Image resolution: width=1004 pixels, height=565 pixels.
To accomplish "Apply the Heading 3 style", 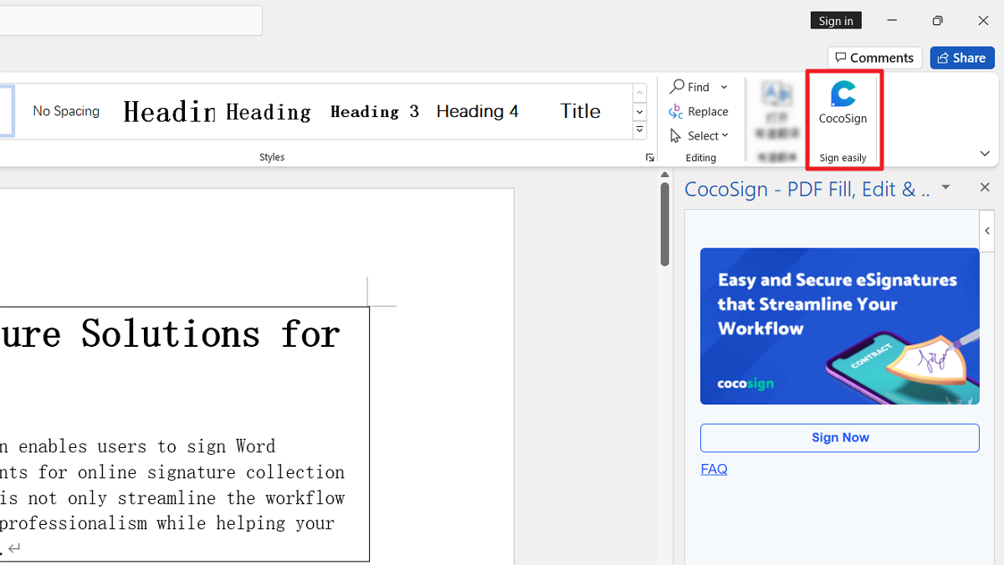I will 374,111.
